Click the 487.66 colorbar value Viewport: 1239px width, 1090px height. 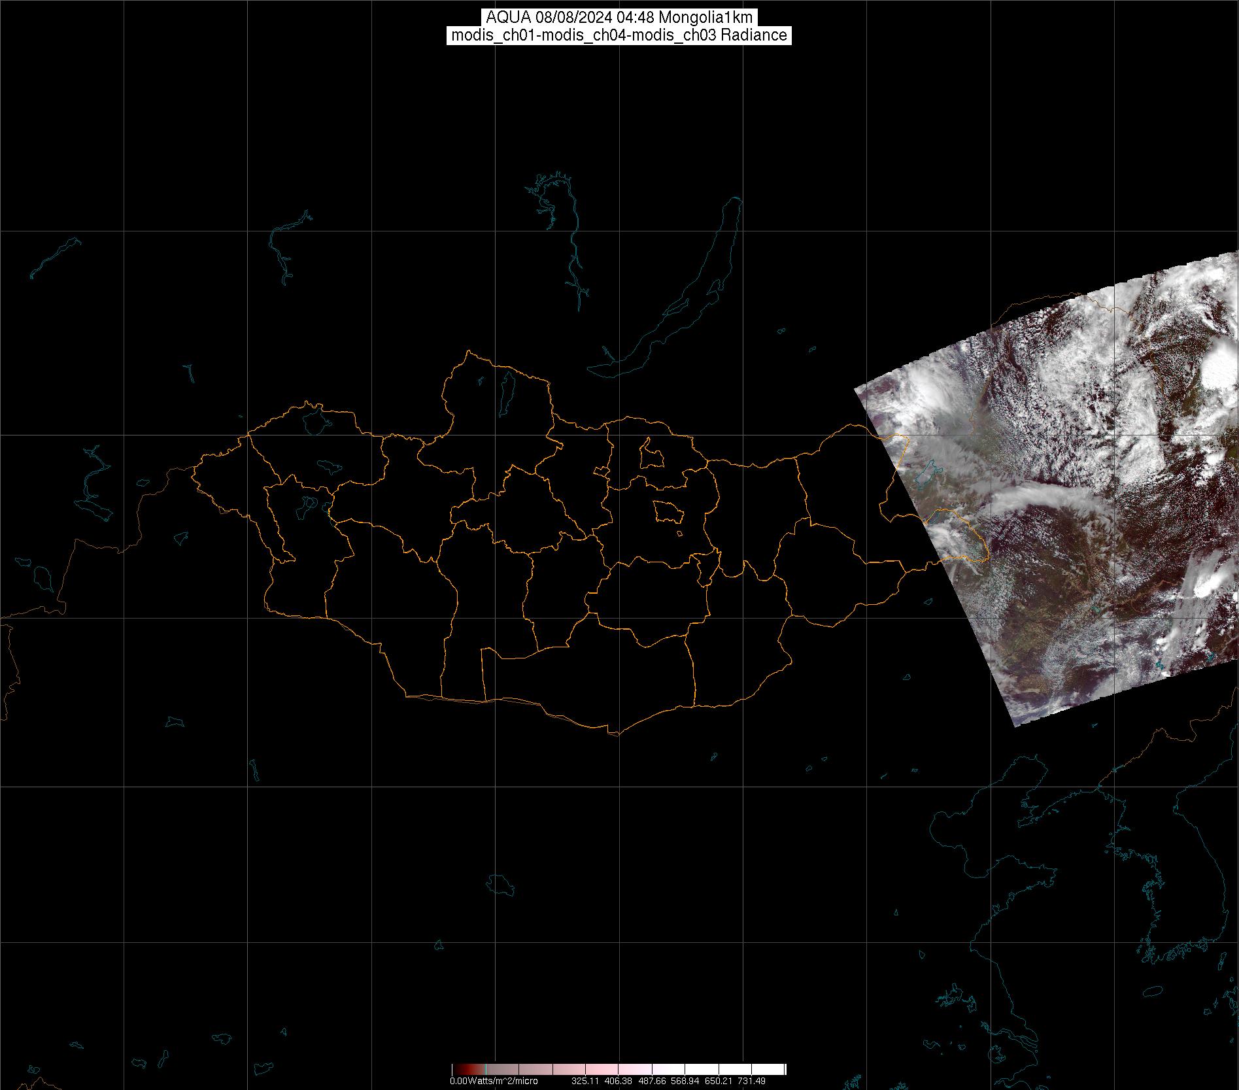651,1081
